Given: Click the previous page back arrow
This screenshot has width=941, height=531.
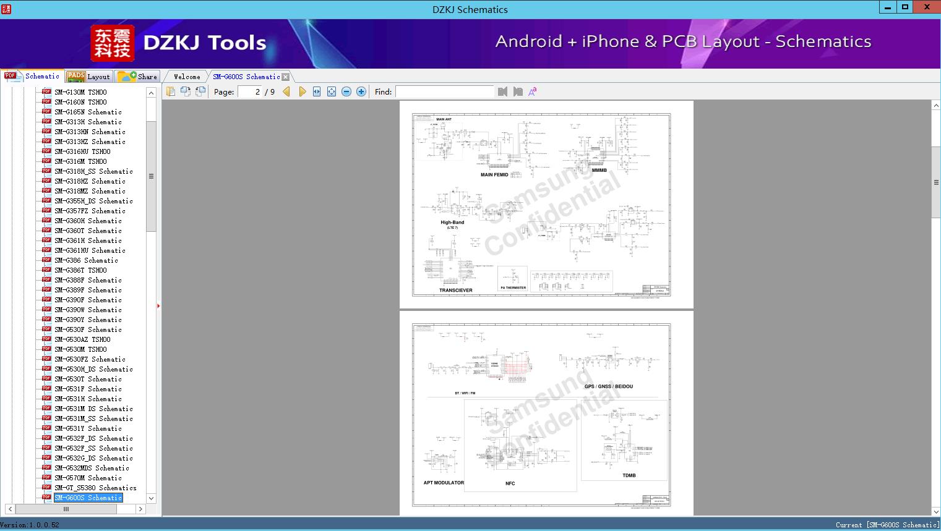Looking at the screenshot, I should click(x=286, y=91).
